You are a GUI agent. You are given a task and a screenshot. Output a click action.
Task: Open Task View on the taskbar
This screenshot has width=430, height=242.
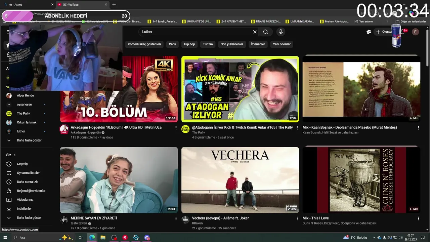(x=81, y=238)
